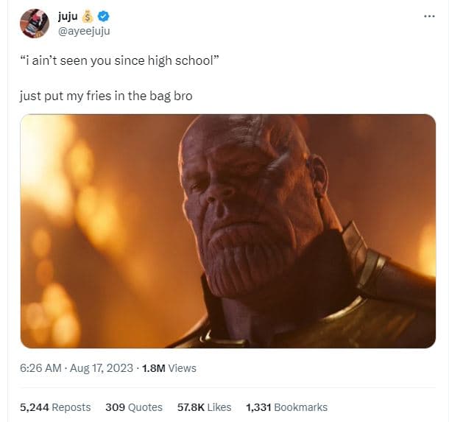Click the 6:26 AM timestamp
449x422 pixels.
pos(43,368)
